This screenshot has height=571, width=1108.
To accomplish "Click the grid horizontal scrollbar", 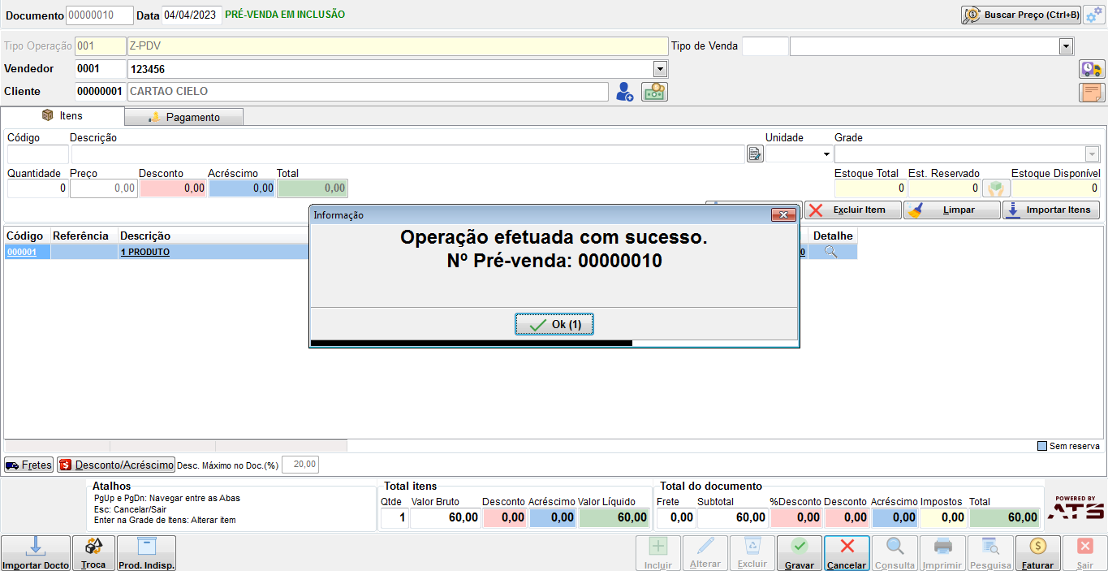I will pyautogui.click(x=176, y=446).
